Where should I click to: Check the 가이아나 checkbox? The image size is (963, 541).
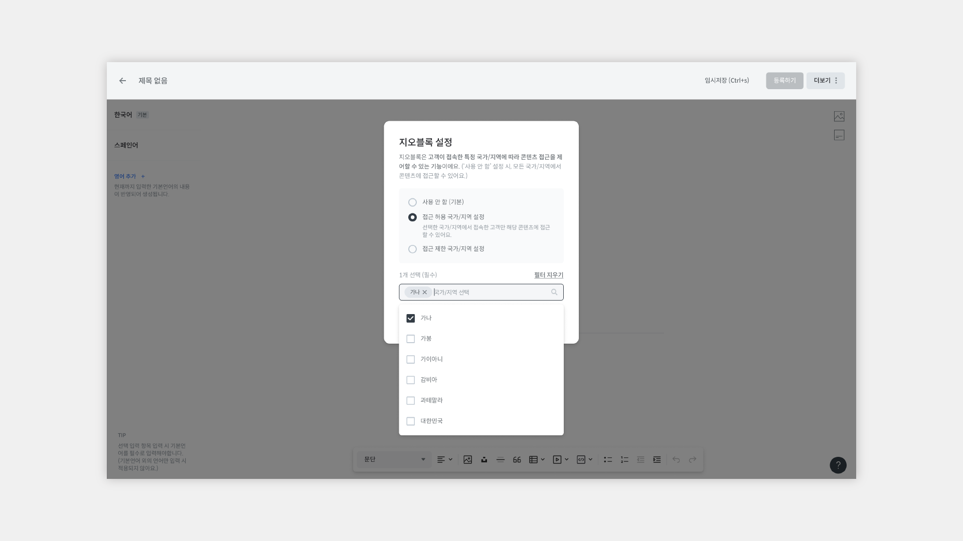[410, 360]
